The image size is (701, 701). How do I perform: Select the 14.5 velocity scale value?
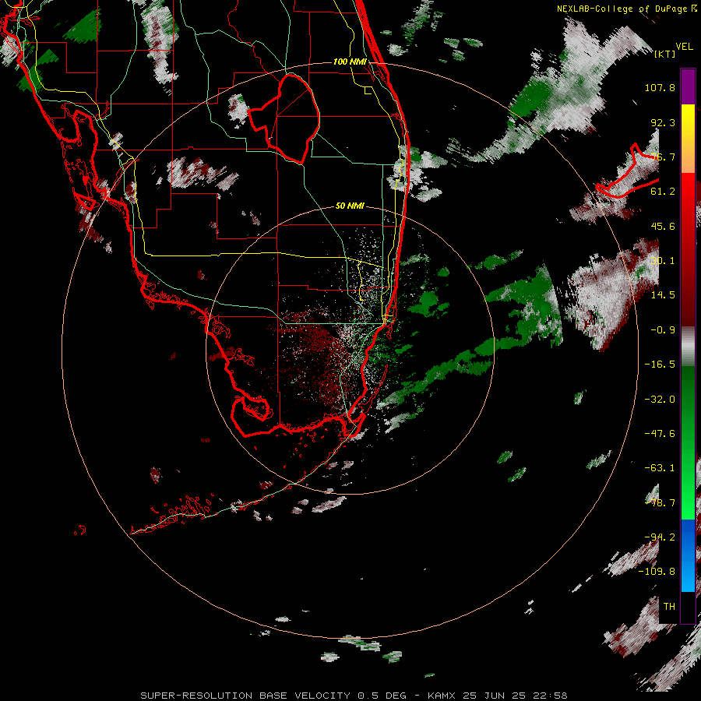[663, 295]
